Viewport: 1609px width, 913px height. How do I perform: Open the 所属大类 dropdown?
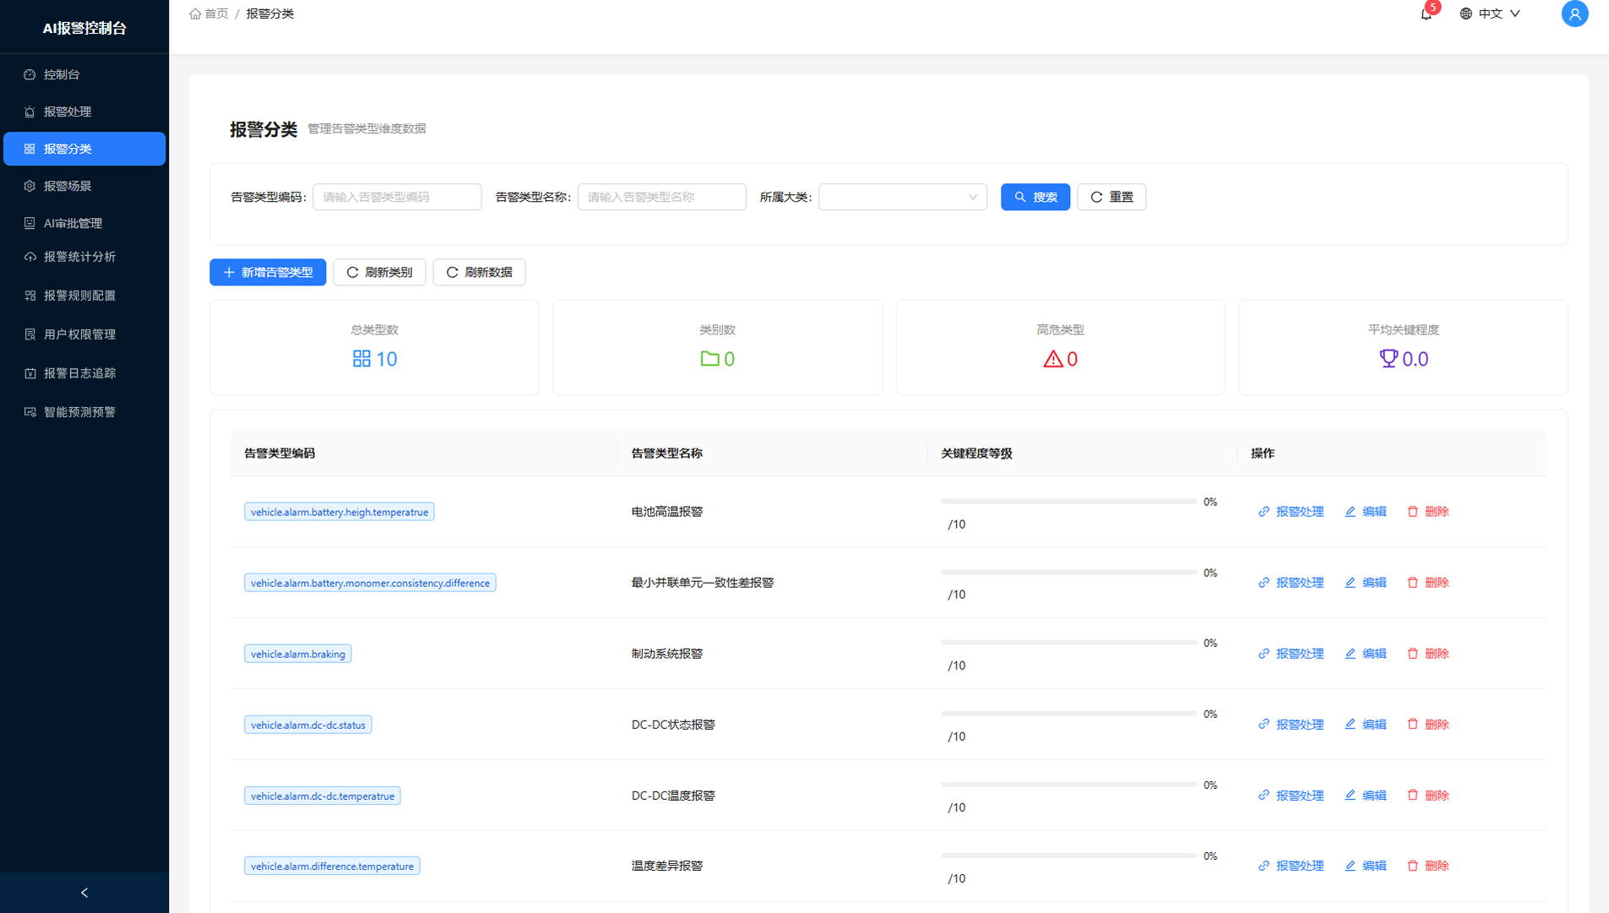coord(901,197)
